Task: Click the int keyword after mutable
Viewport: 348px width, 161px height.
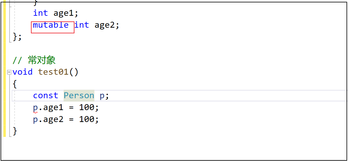Action: point(82,25)
